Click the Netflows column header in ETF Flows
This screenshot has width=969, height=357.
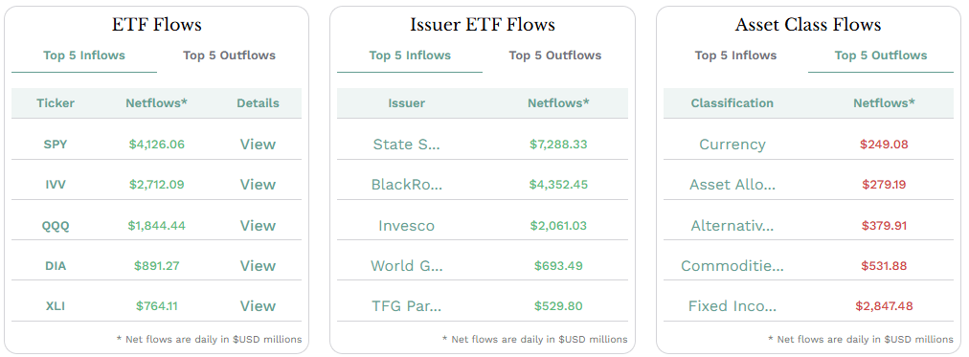[156, 103]
